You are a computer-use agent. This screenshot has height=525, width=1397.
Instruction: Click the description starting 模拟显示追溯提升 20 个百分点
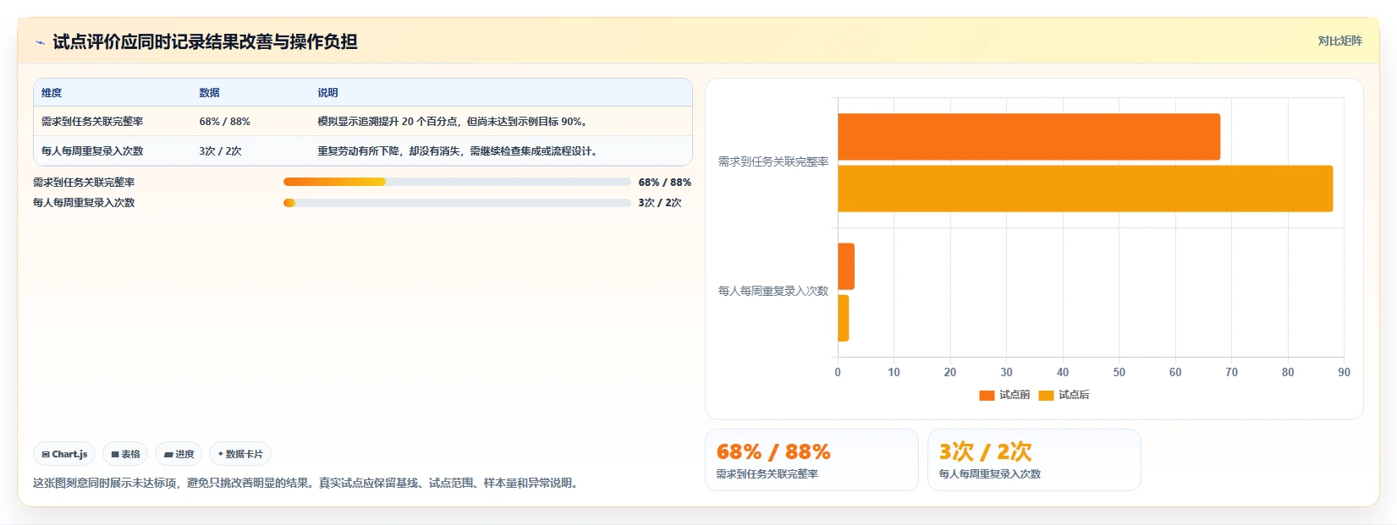click(454, 122)
